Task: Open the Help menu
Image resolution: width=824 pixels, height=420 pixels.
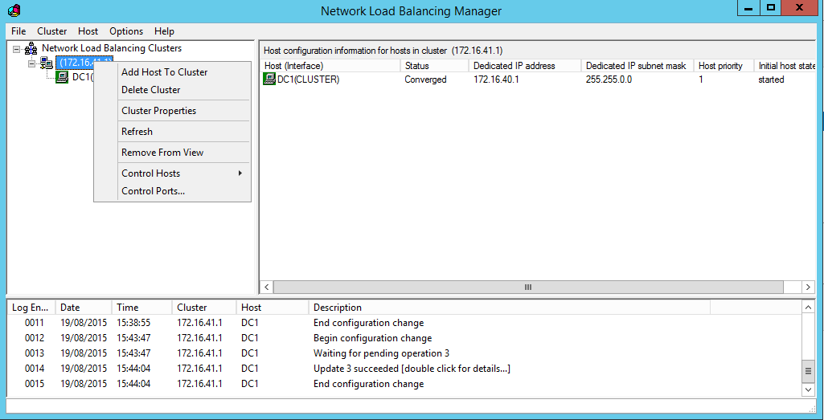Action: (164, 31)
